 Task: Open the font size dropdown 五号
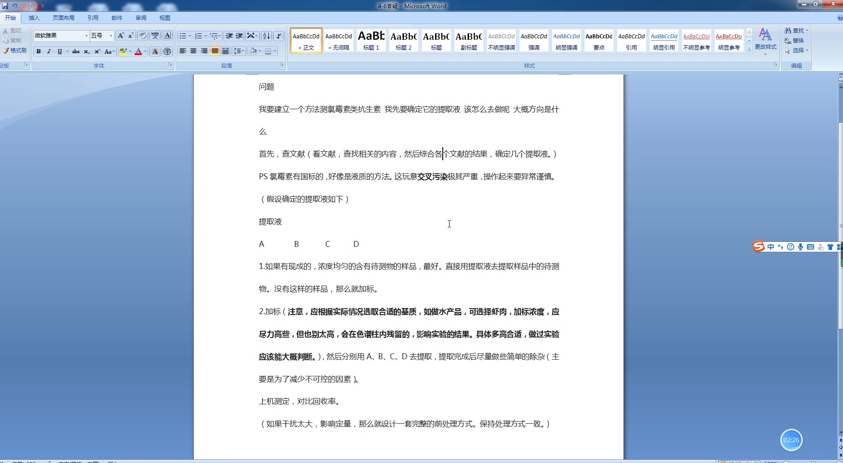[x=111, y=36]
